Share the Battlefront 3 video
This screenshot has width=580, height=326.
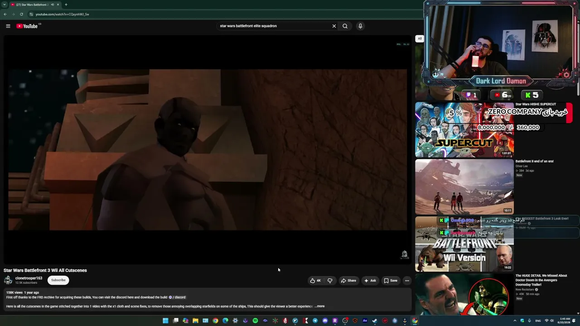coord(348,280)
